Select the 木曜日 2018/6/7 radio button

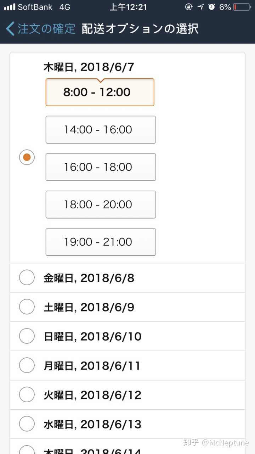pos(27,157)
